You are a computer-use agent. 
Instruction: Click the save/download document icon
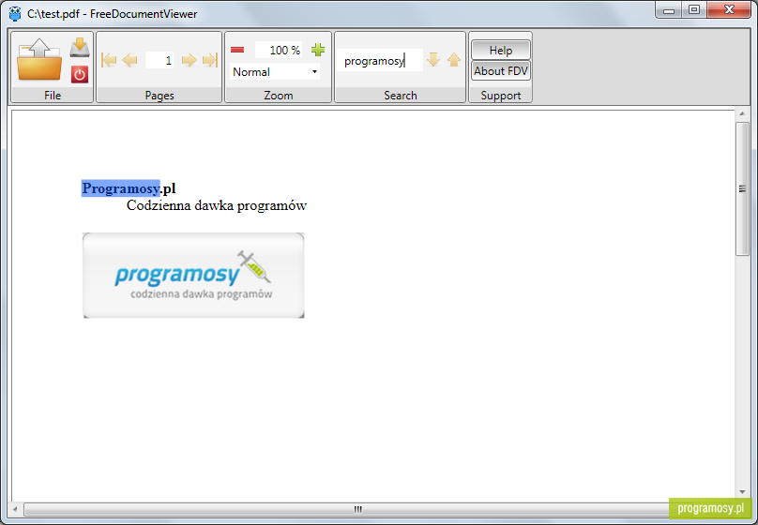[80, 48]
